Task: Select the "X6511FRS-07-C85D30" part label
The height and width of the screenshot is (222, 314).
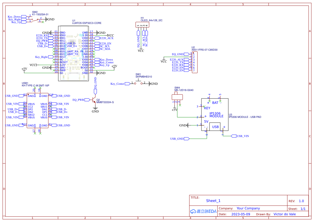Action: click(x=204, y=50)
